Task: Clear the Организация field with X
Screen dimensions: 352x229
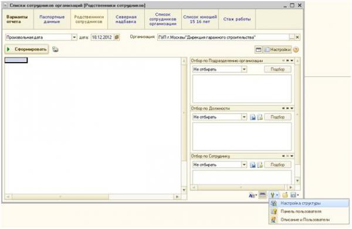Action: click(297, 37)
